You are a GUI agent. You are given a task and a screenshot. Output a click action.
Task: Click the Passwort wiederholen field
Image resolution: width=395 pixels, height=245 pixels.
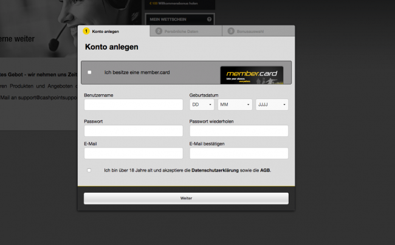click(239, 131)
